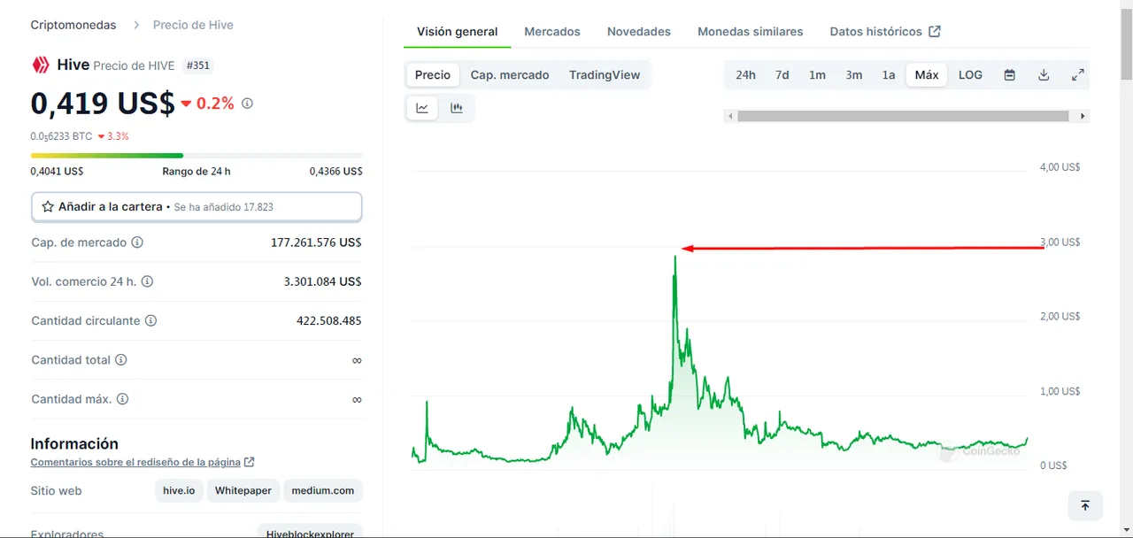
Task: Show info for Cantidad total
Action: point(120,360)
